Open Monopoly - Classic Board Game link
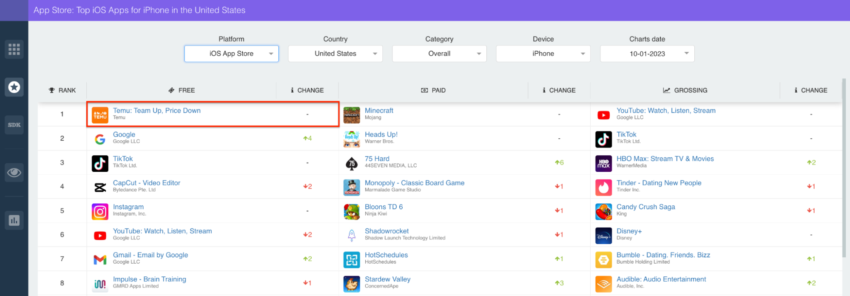The image size is (850, 296). pyautogui.click(x=415, y=183)
